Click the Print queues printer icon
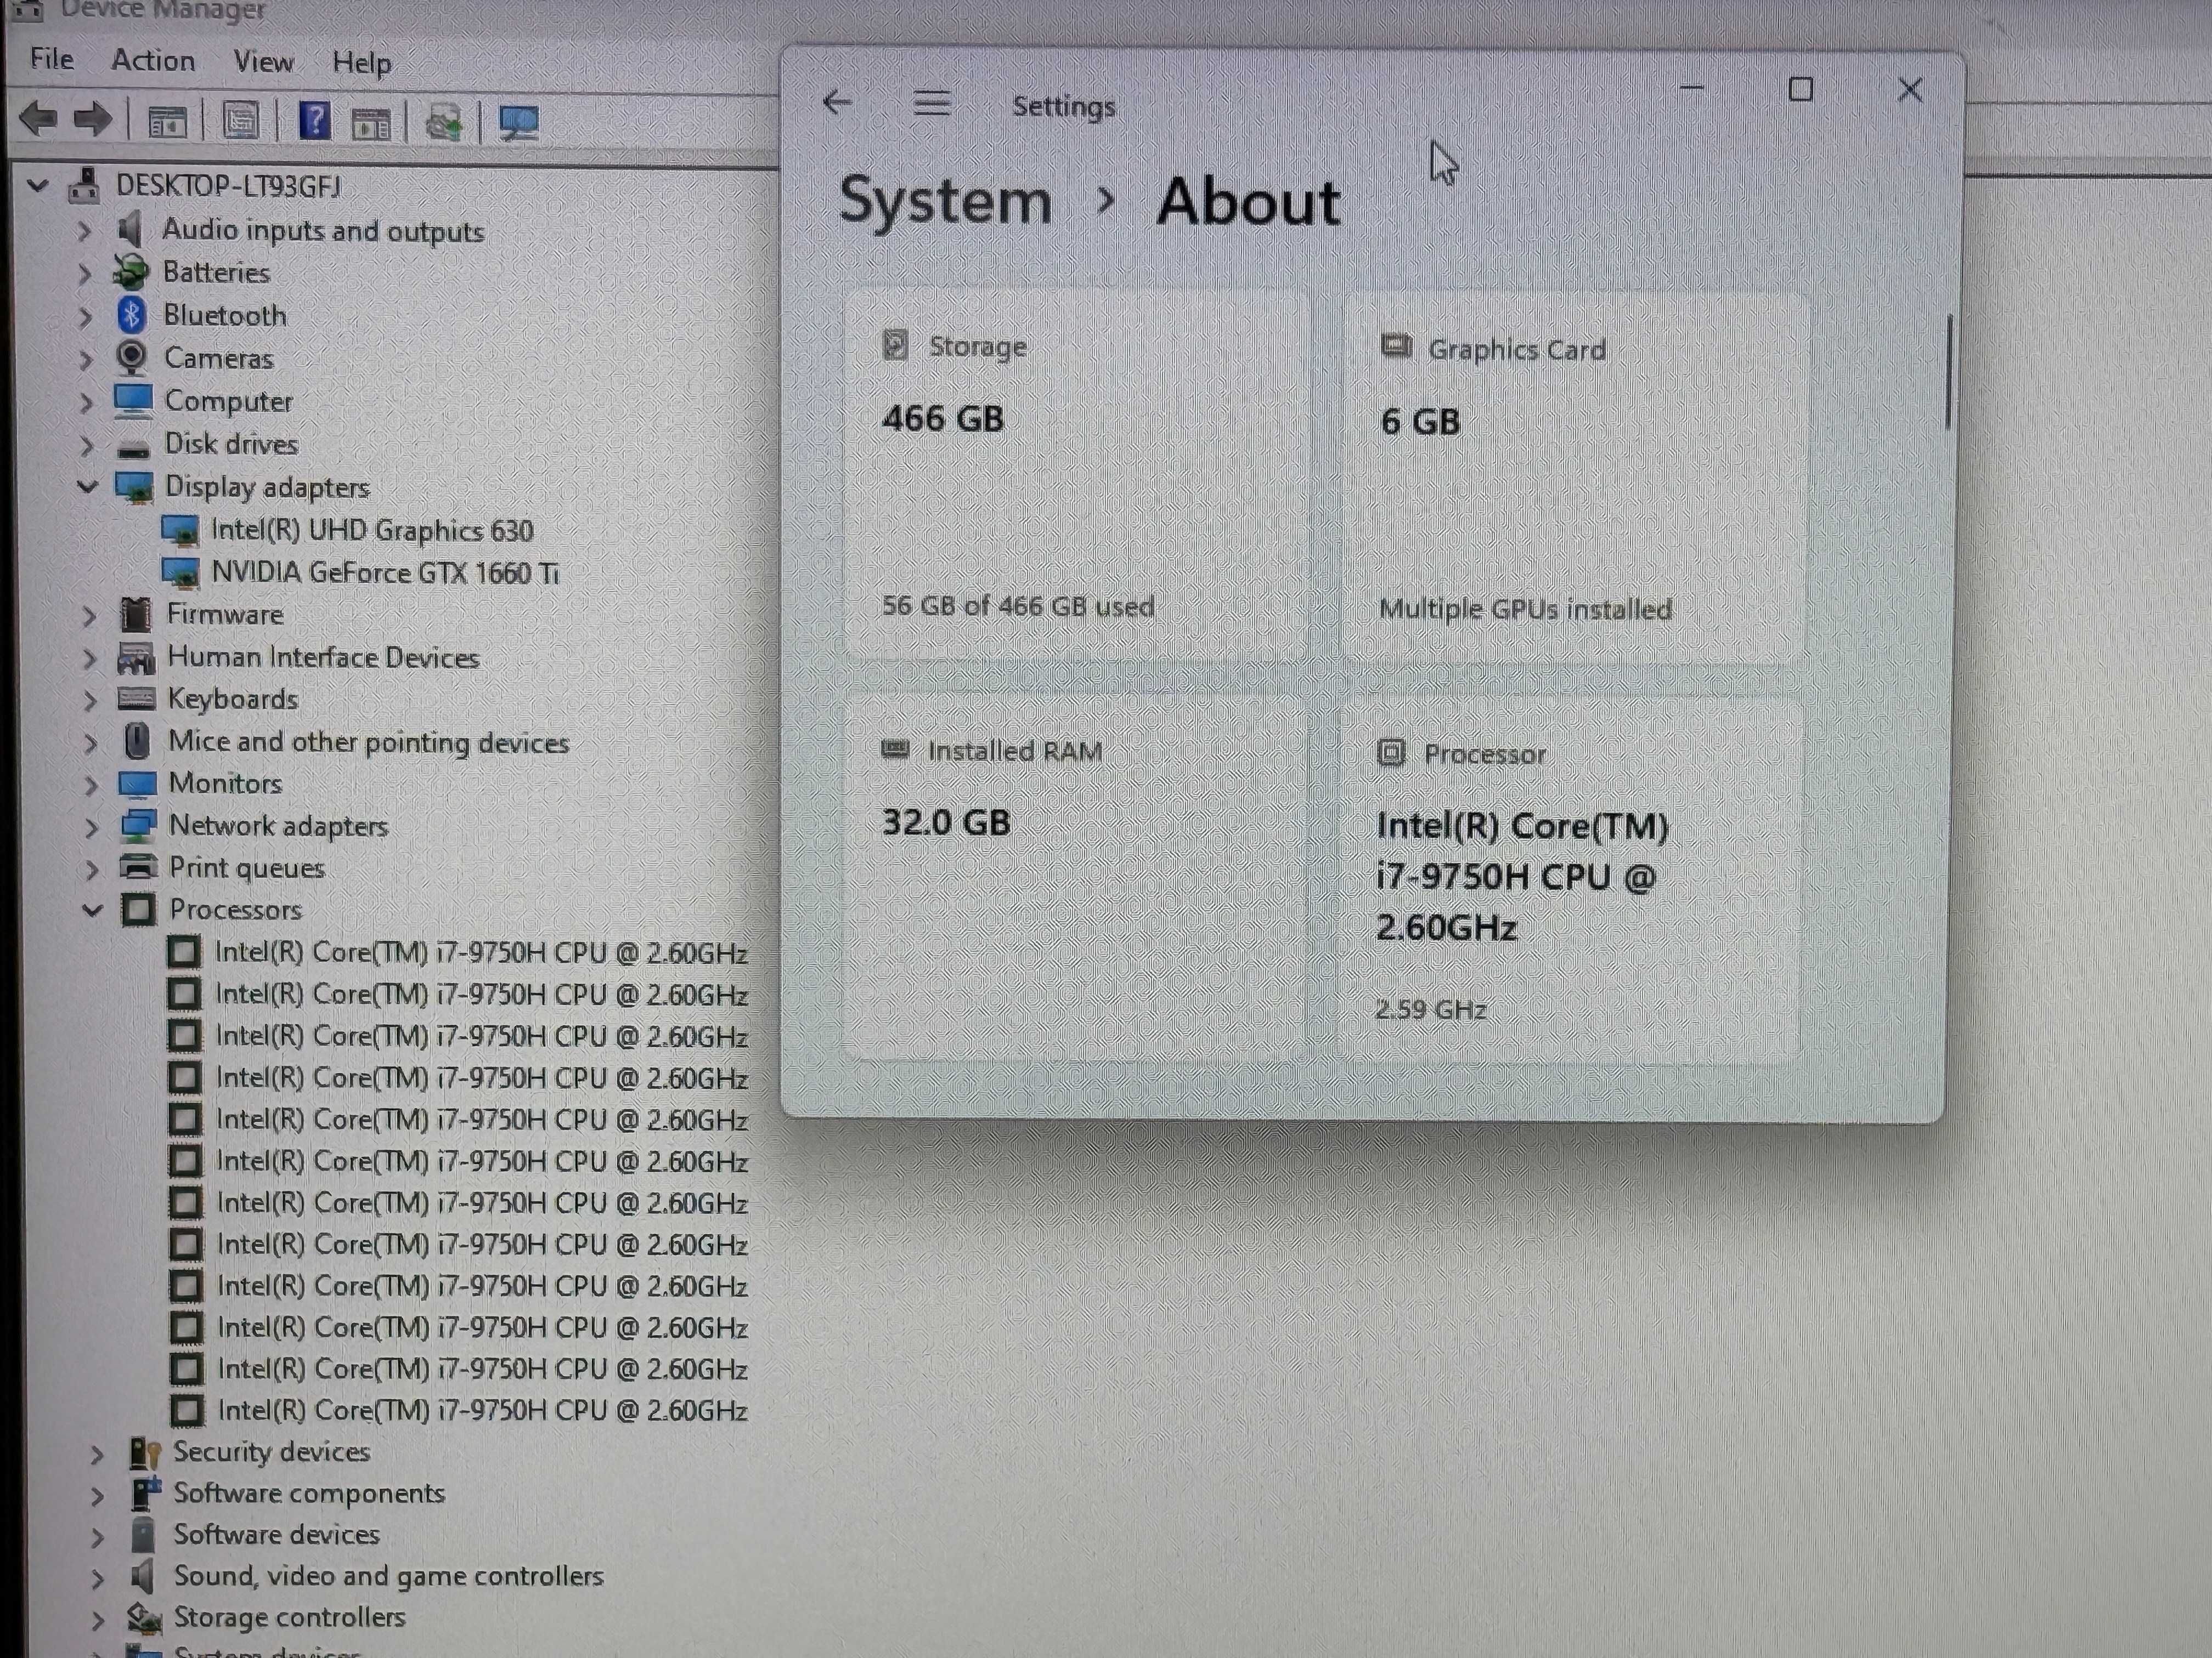This screenshot has width=2212, height=1658. (138, 866)
